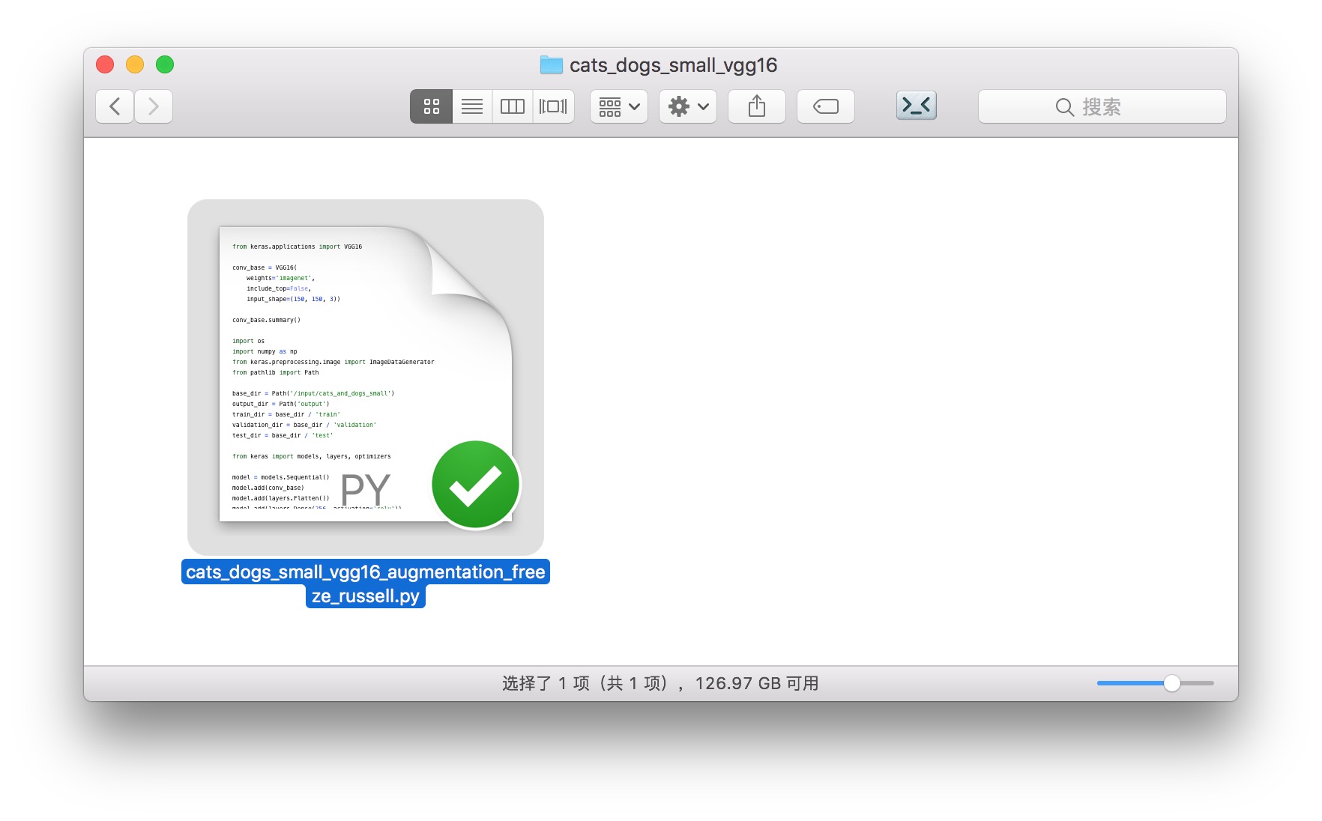The image size is (1322, 821).
Task: Switch to icon view
Action: coord(431,106)
